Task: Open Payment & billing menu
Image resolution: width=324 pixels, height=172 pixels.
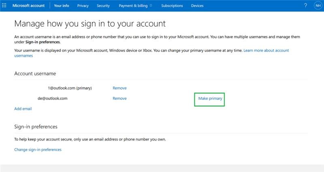Action: tap(133, 6)
